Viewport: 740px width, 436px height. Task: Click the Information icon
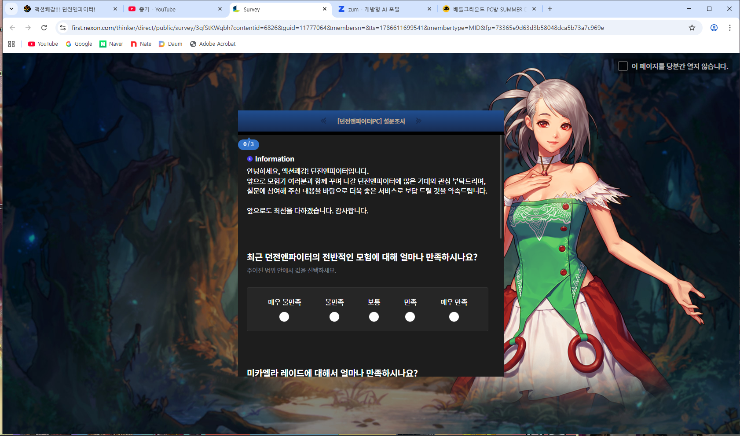click(249, 159)
